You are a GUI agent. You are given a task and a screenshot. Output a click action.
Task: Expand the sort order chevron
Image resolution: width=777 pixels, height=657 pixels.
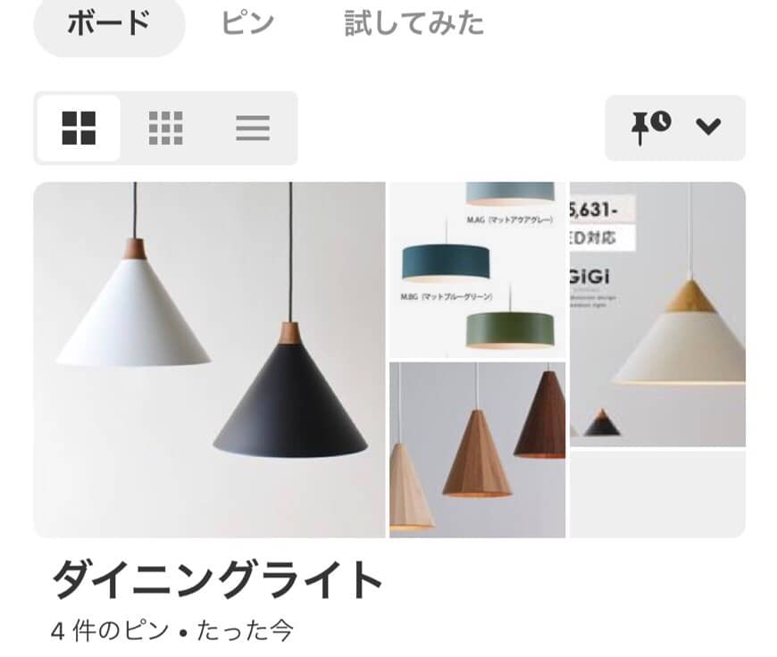(x=708, y=127)
